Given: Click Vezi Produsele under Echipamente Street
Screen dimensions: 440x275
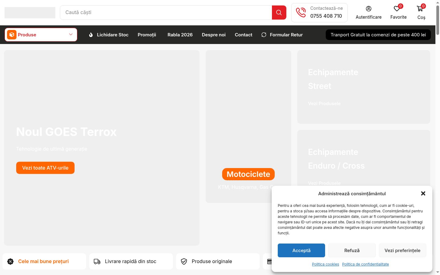Looking at the screenshot, I should click(324, 104).
